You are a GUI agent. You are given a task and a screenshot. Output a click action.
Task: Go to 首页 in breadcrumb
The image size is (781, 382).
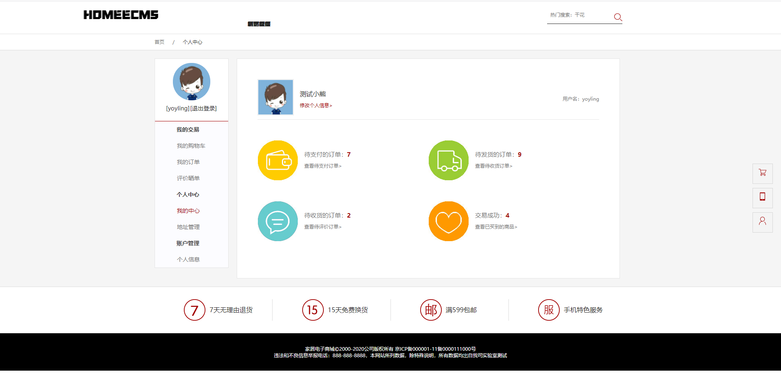pyautogui.click(x=159, y=42)
